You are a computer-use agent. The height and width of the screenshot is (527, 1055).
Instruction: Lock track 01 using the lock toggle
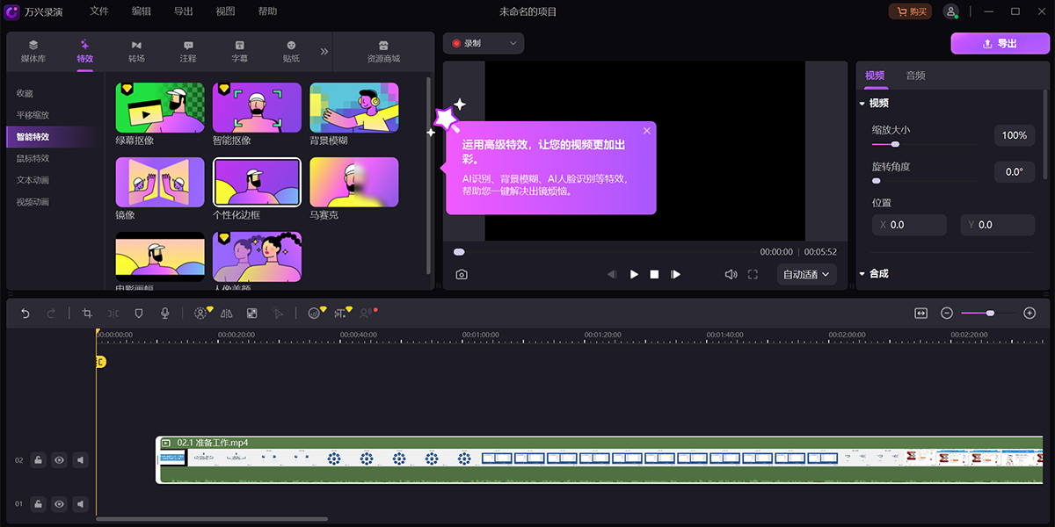click(38, 503)
